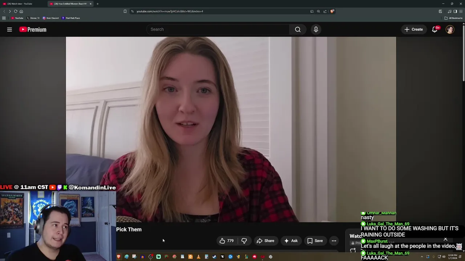Start voice search with microphone icon
The image size is (465, 261).
pos(316,29)
